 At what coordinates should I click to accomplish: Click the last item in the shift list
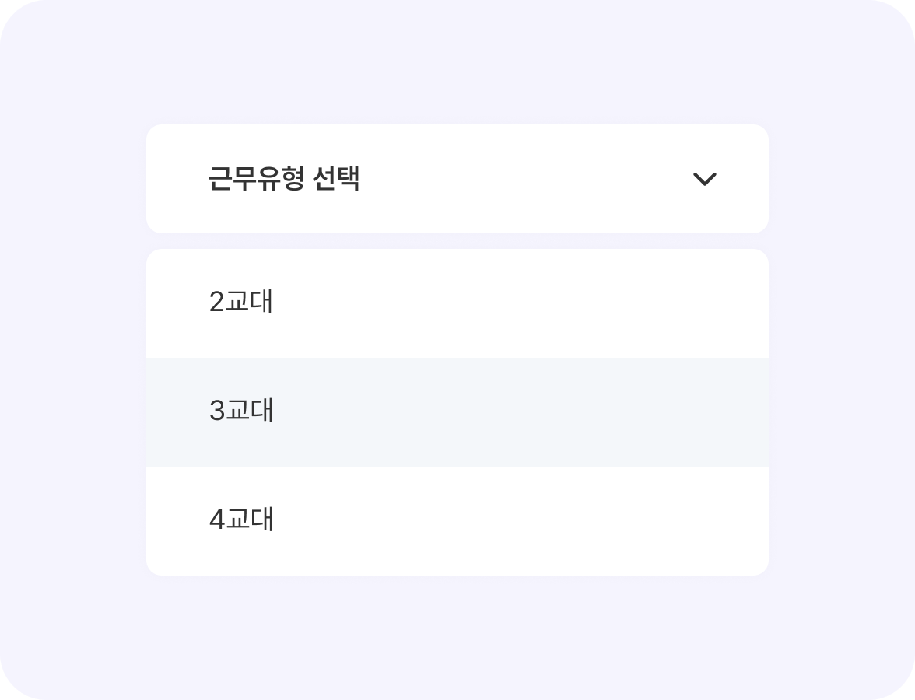457,520
